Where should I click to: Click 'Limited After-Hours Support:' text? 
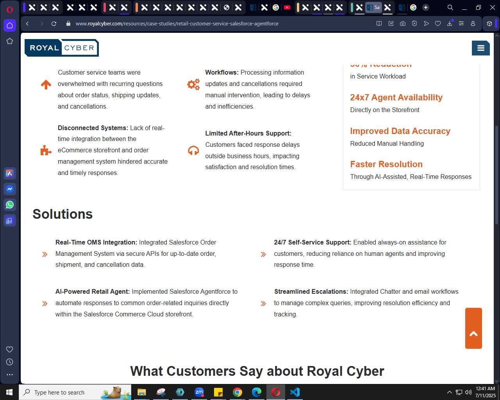(248, 133)
